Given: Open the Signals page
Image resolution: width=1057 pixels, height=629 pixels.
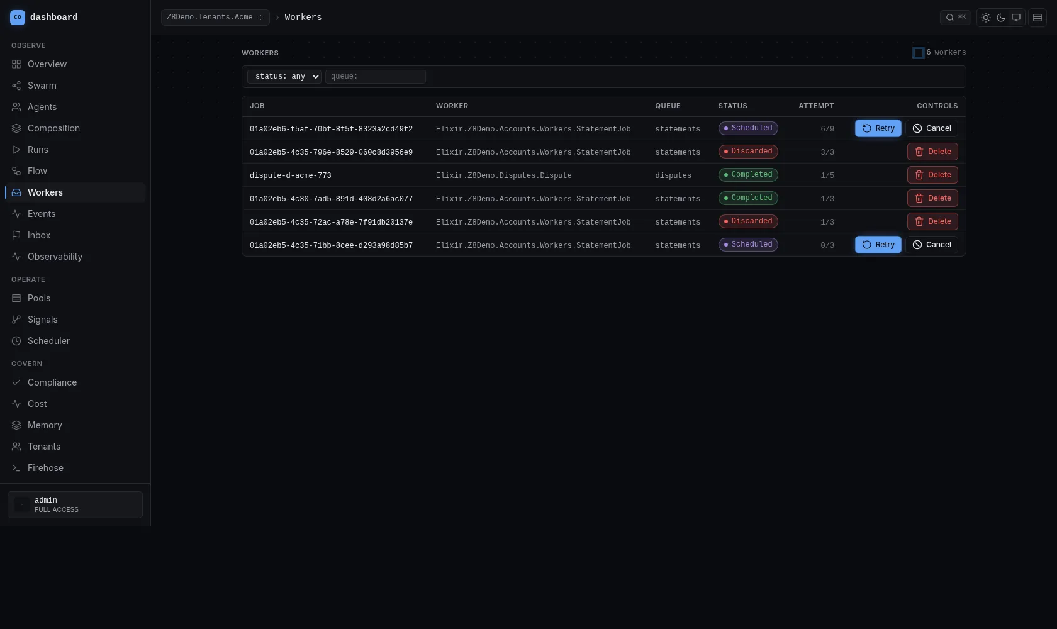Looking at the screenshot, I should [75, 320].
